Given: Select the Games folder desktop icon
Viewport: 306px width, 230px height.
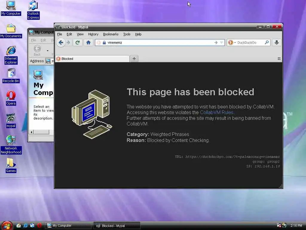Looking at the screenshot, I should tap(11, 165).
